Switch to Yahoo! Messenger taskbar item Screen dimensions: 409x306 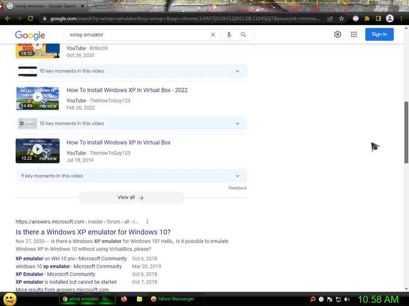(x=176, y=299)
